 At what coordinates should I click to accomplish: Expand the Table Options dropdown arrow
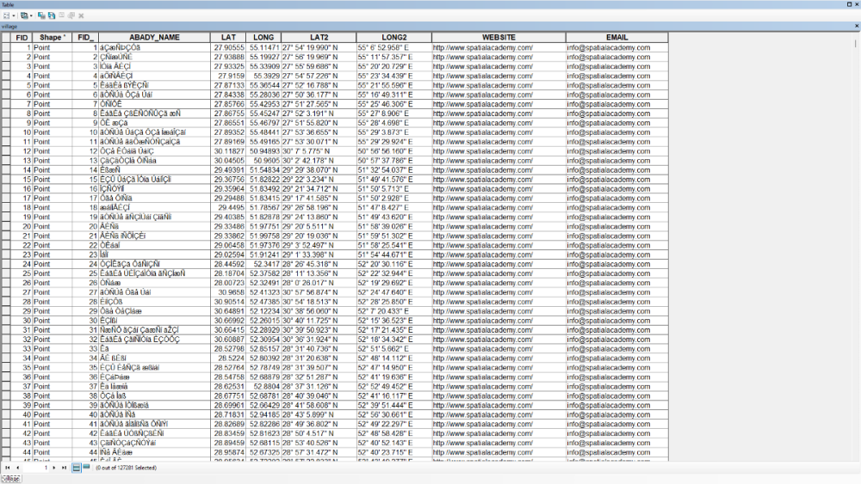coord(13,15)
